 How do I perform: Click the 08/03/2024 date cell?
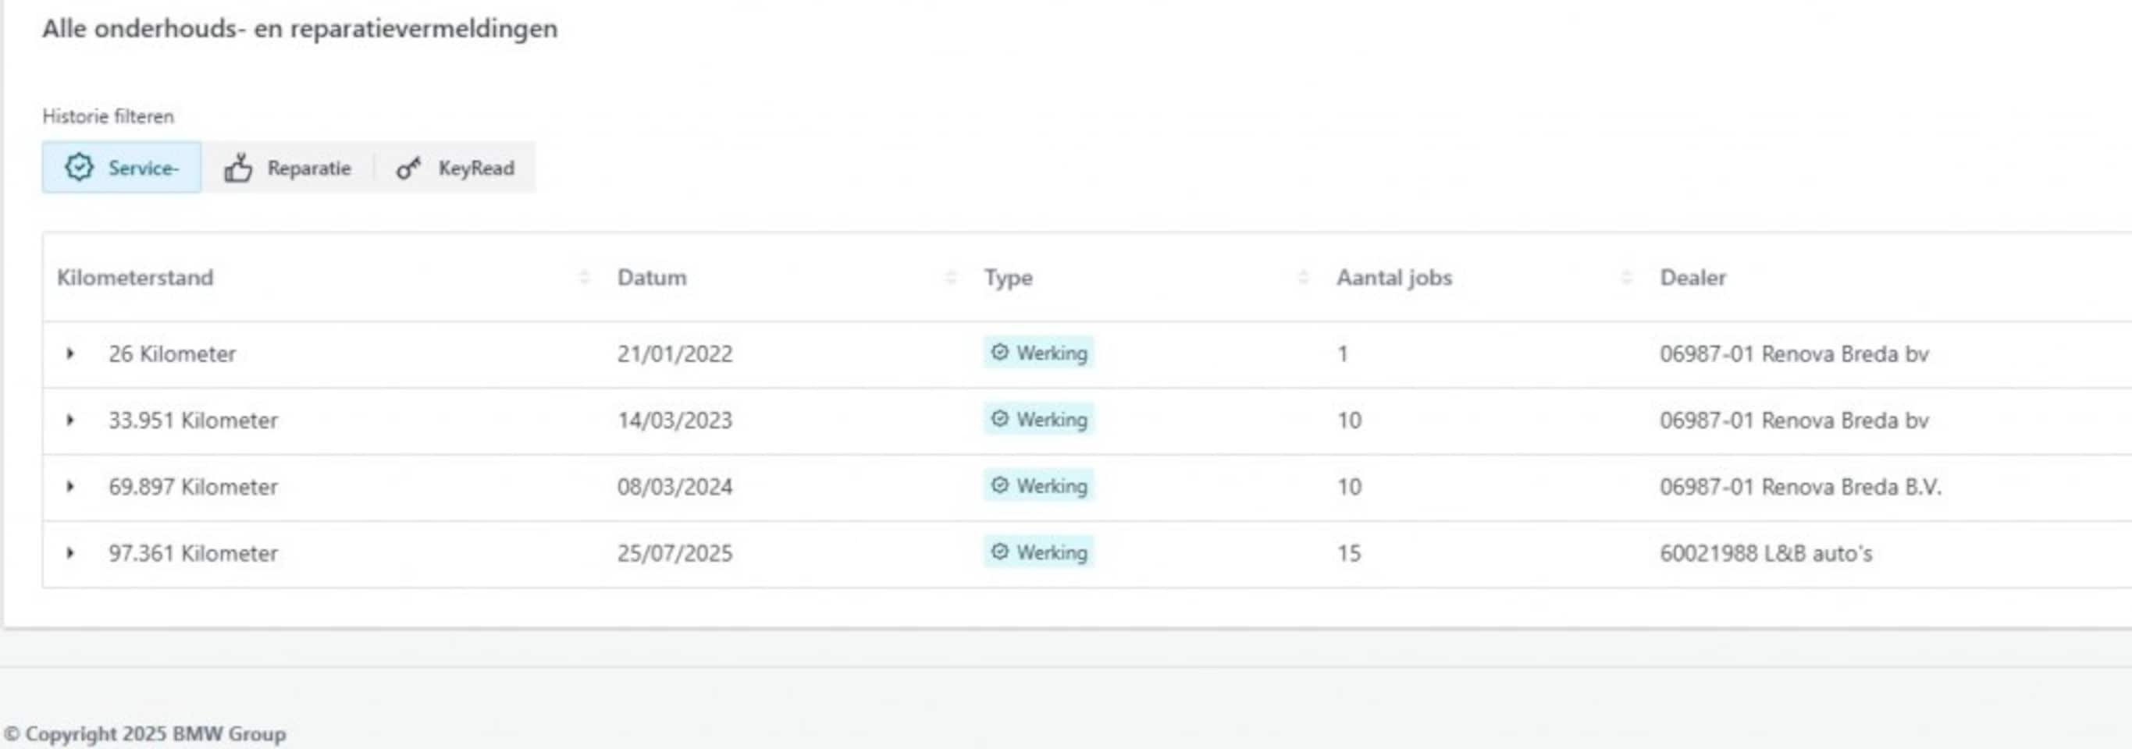674,487
